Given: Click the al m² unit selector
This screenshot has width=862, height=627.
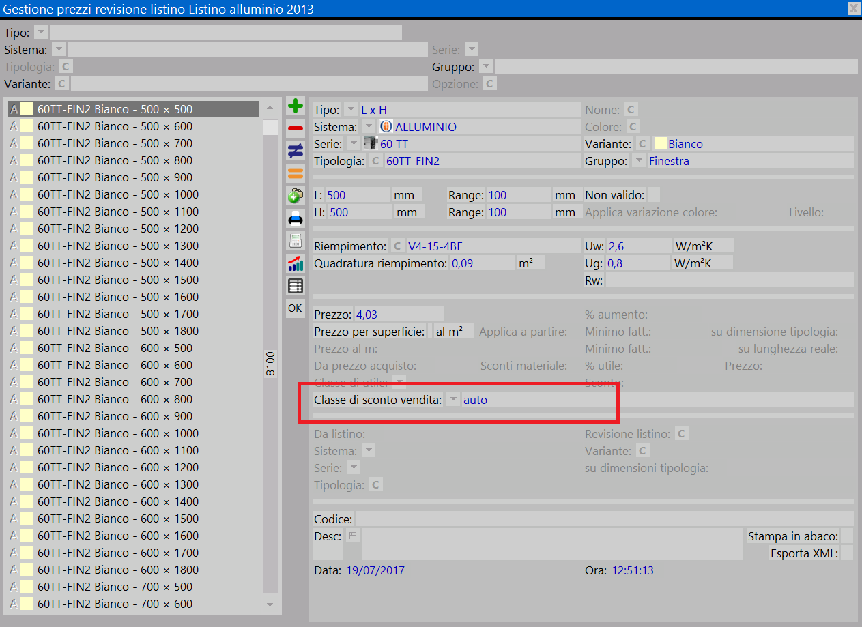Looking at the screenshot, I should 454,332.
